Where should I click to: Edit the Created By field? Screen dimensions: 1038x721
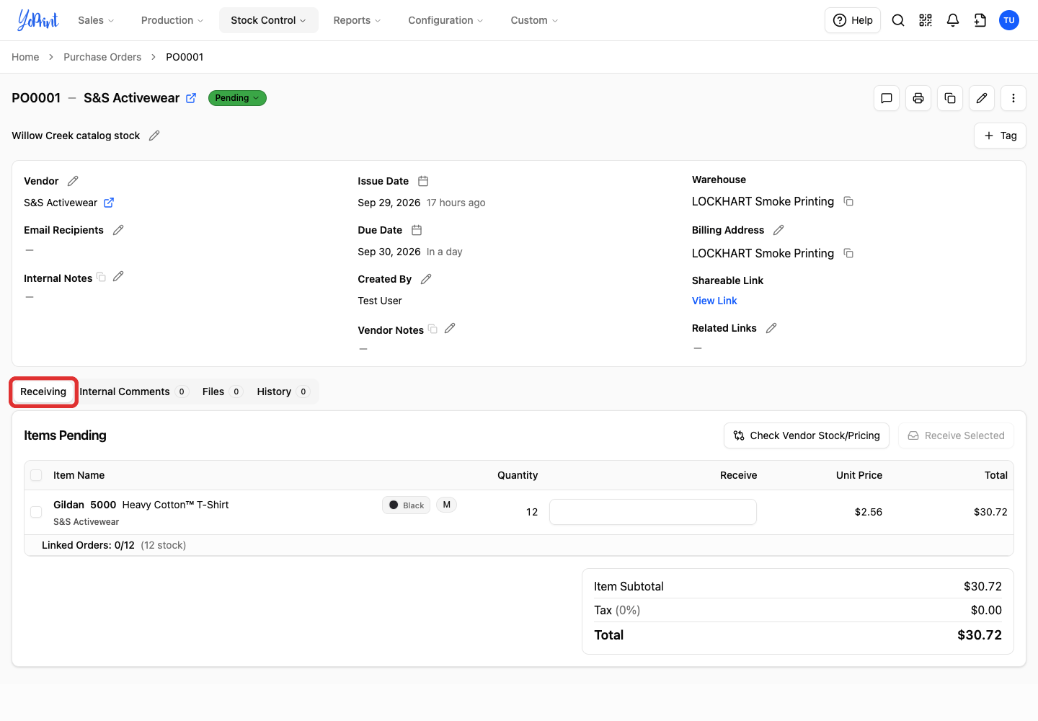(426, 279)
